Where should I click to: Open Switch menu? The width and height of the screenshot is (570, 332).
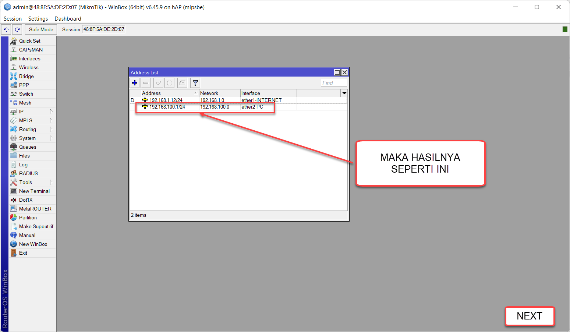click(x=32, y=94)
